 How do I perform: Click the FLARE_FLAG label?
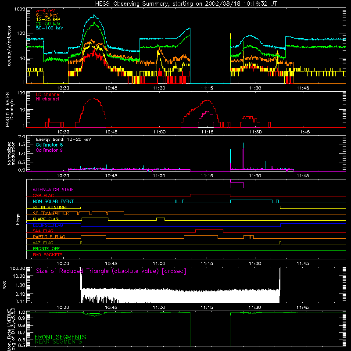coord(46,219)
